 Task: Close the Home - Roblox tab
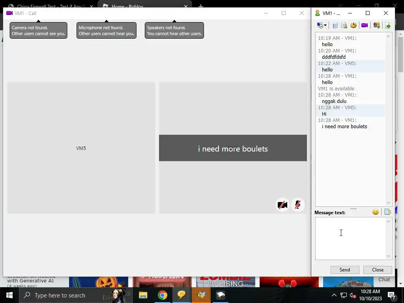[x=186, y=6]
